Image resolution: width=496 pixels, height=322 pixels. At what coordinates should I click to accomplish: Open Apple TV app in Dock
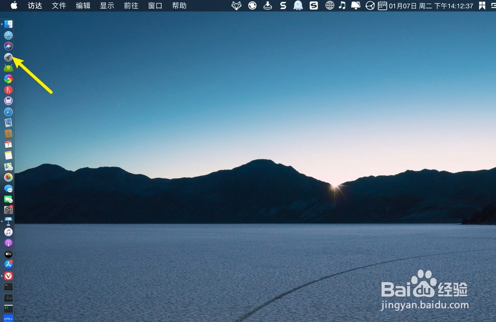coord(8,254)
